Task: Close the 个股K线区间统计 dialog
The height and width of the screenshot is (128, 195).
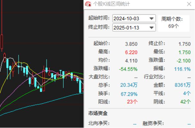Action: [189, 4]
